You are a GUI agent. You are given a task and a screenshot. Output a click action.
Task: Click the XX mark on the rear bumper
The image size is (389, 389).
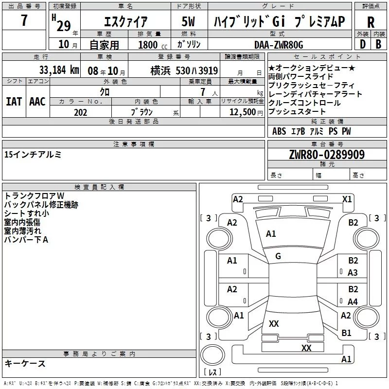(x=306, y=348)
